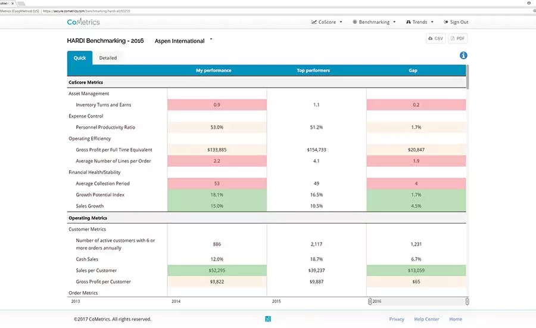This screenshot has height=328, width=536.
Task: Click the Customer Metrics category label
Action: tap(87, 229)
